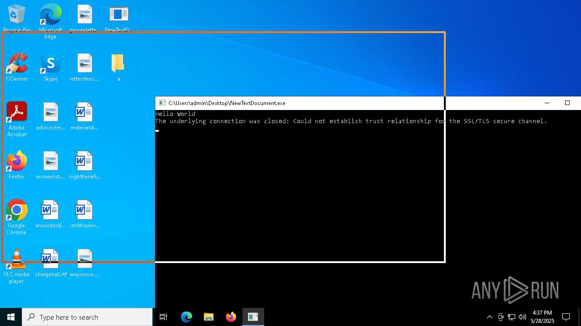Select NewTextDocument executable on desktop
The height and width of the screenshot is (326, 581).
(x=118, y=18)
